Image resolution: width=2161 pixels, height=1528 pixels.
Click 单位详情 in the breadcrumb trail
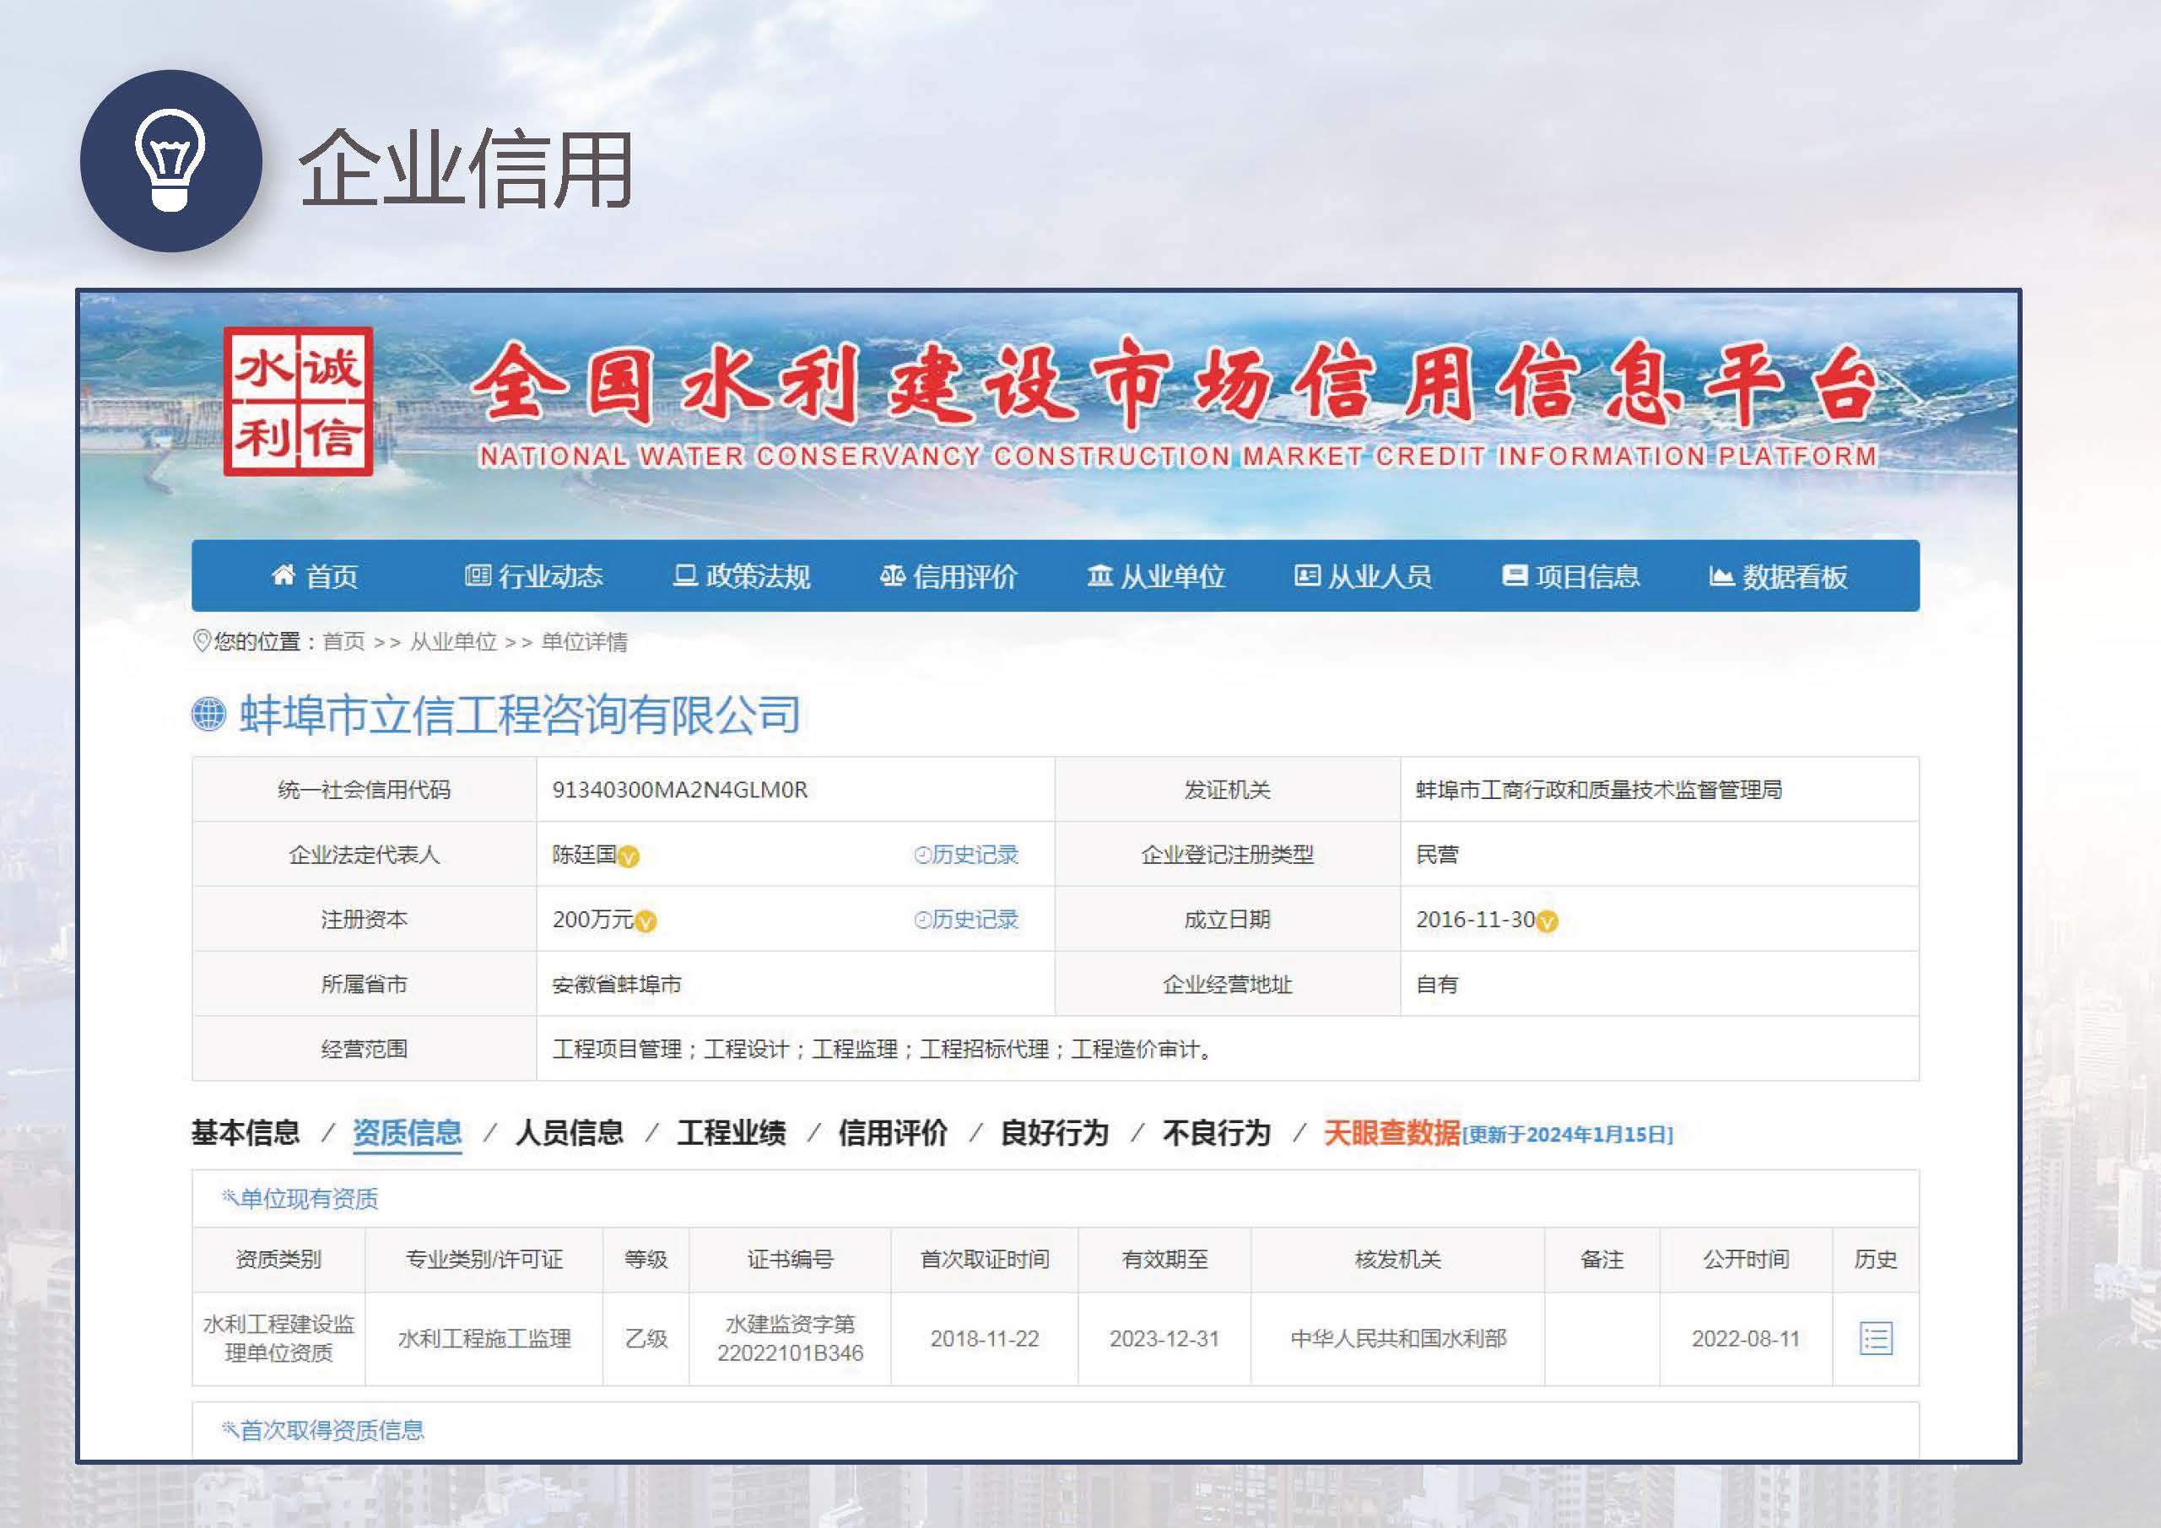[585, 642]
